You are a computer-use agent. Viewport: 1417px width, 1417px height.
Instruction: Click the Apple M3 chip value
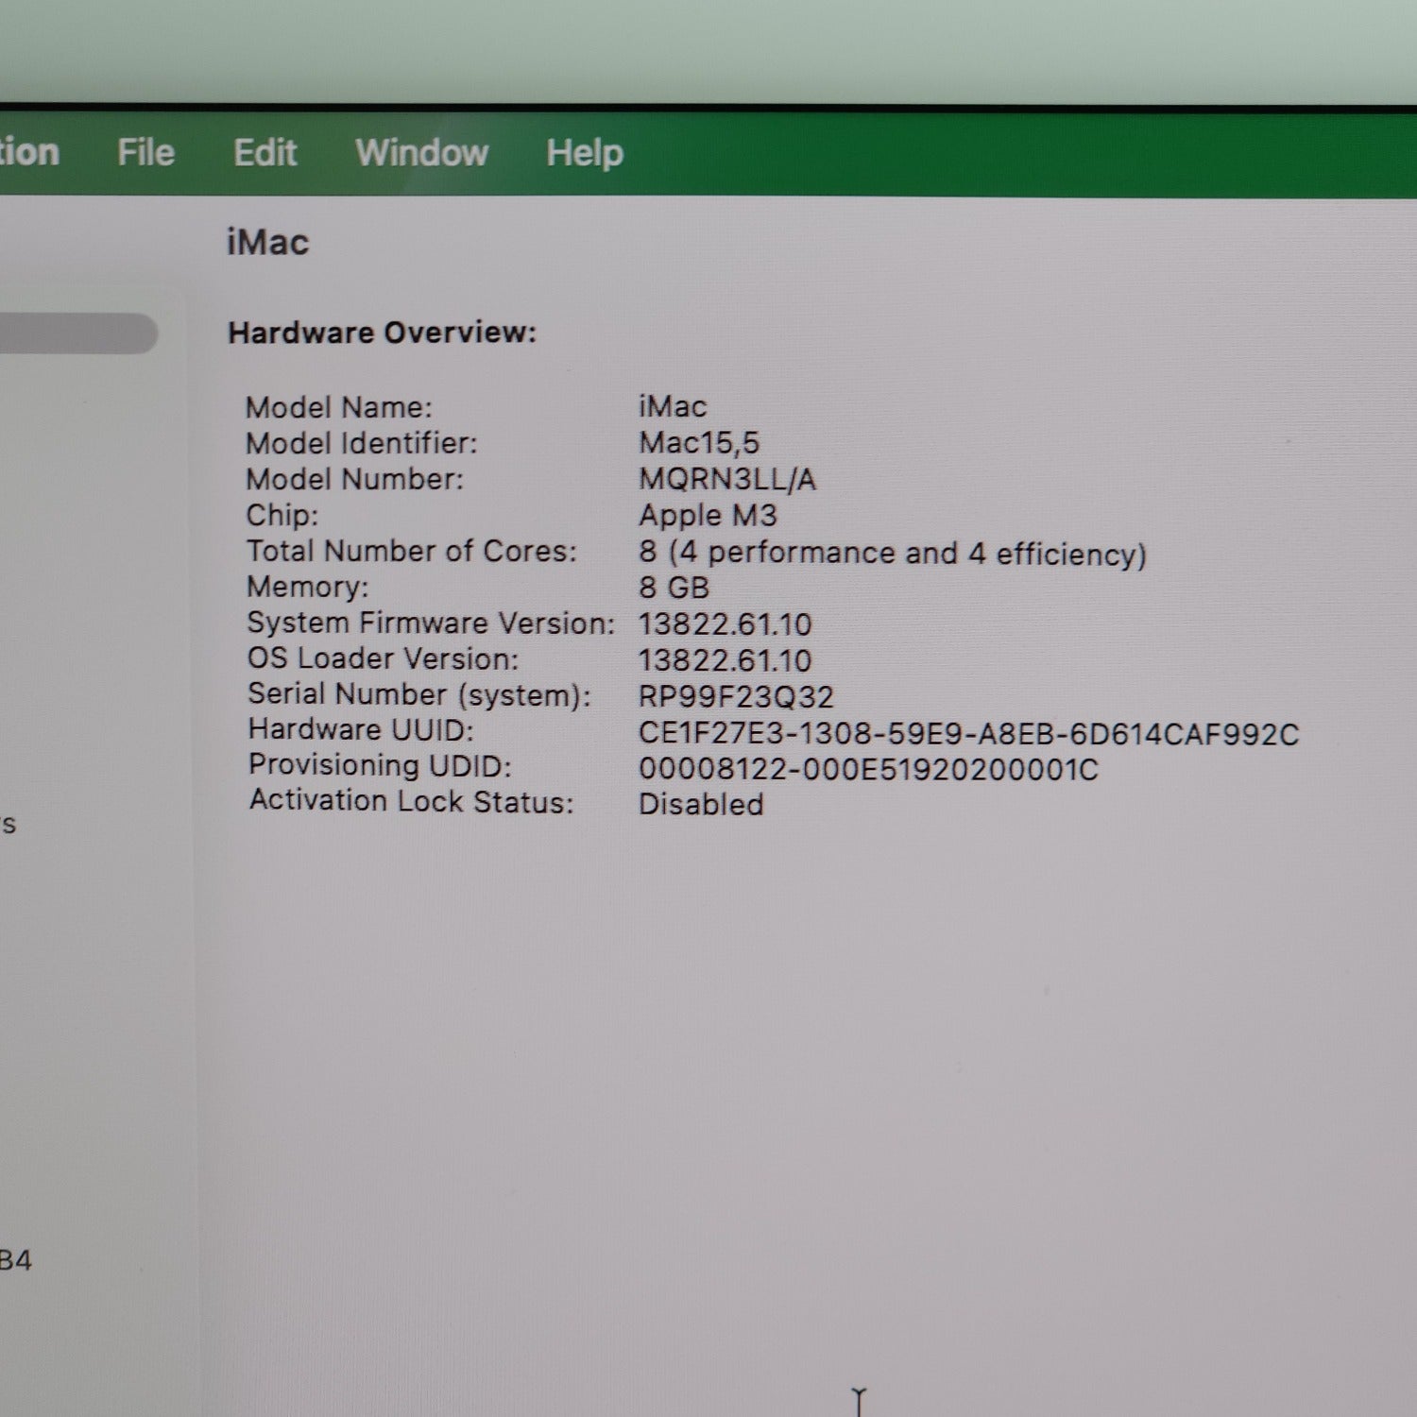(x=707, y=515)
